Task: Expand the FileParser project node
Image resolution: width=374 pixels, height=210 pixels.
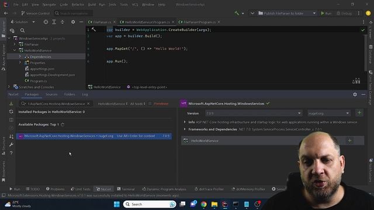Action: pos(15,44)
